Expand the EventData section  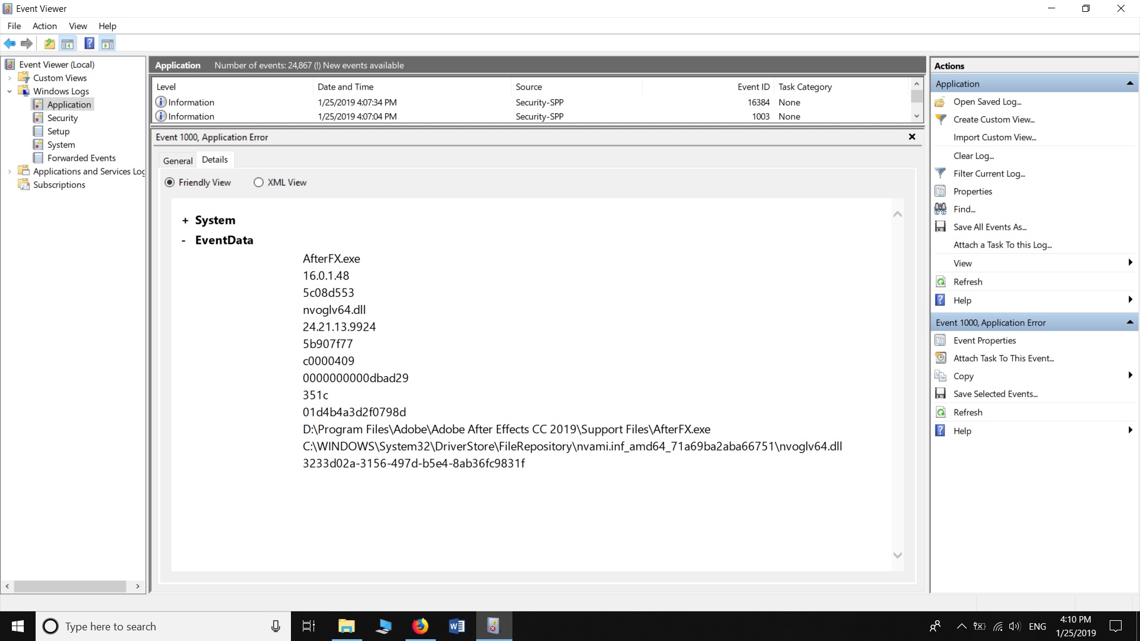coord(186,240)
